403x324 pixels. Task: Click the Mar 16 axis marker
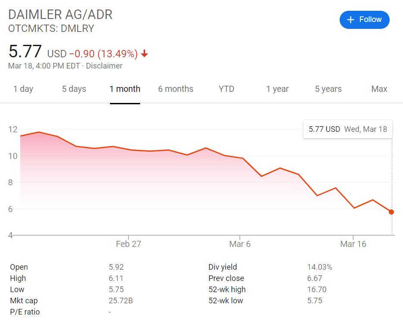pos(353,244)
